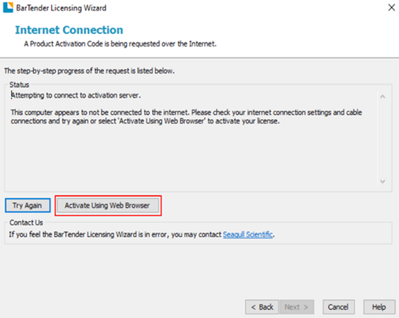Click the Status group label
Screen dimensions: 399x318
pos(19,84)
